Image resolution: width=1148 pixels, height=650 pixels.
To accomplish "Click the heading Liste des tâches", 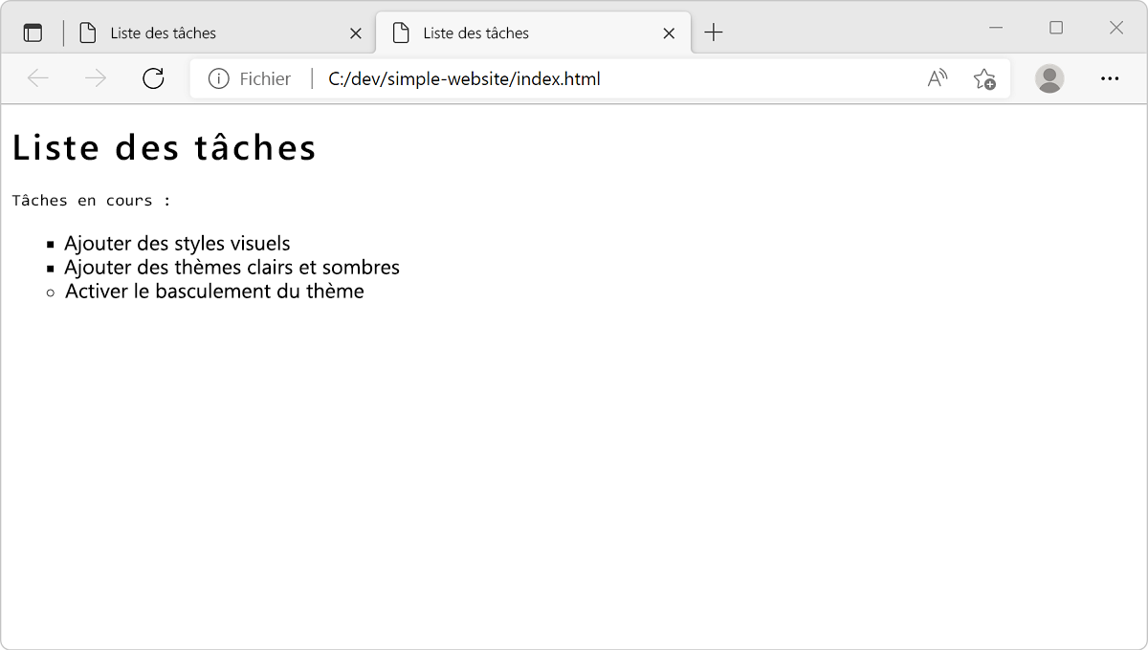I will [x=165, y=147].
